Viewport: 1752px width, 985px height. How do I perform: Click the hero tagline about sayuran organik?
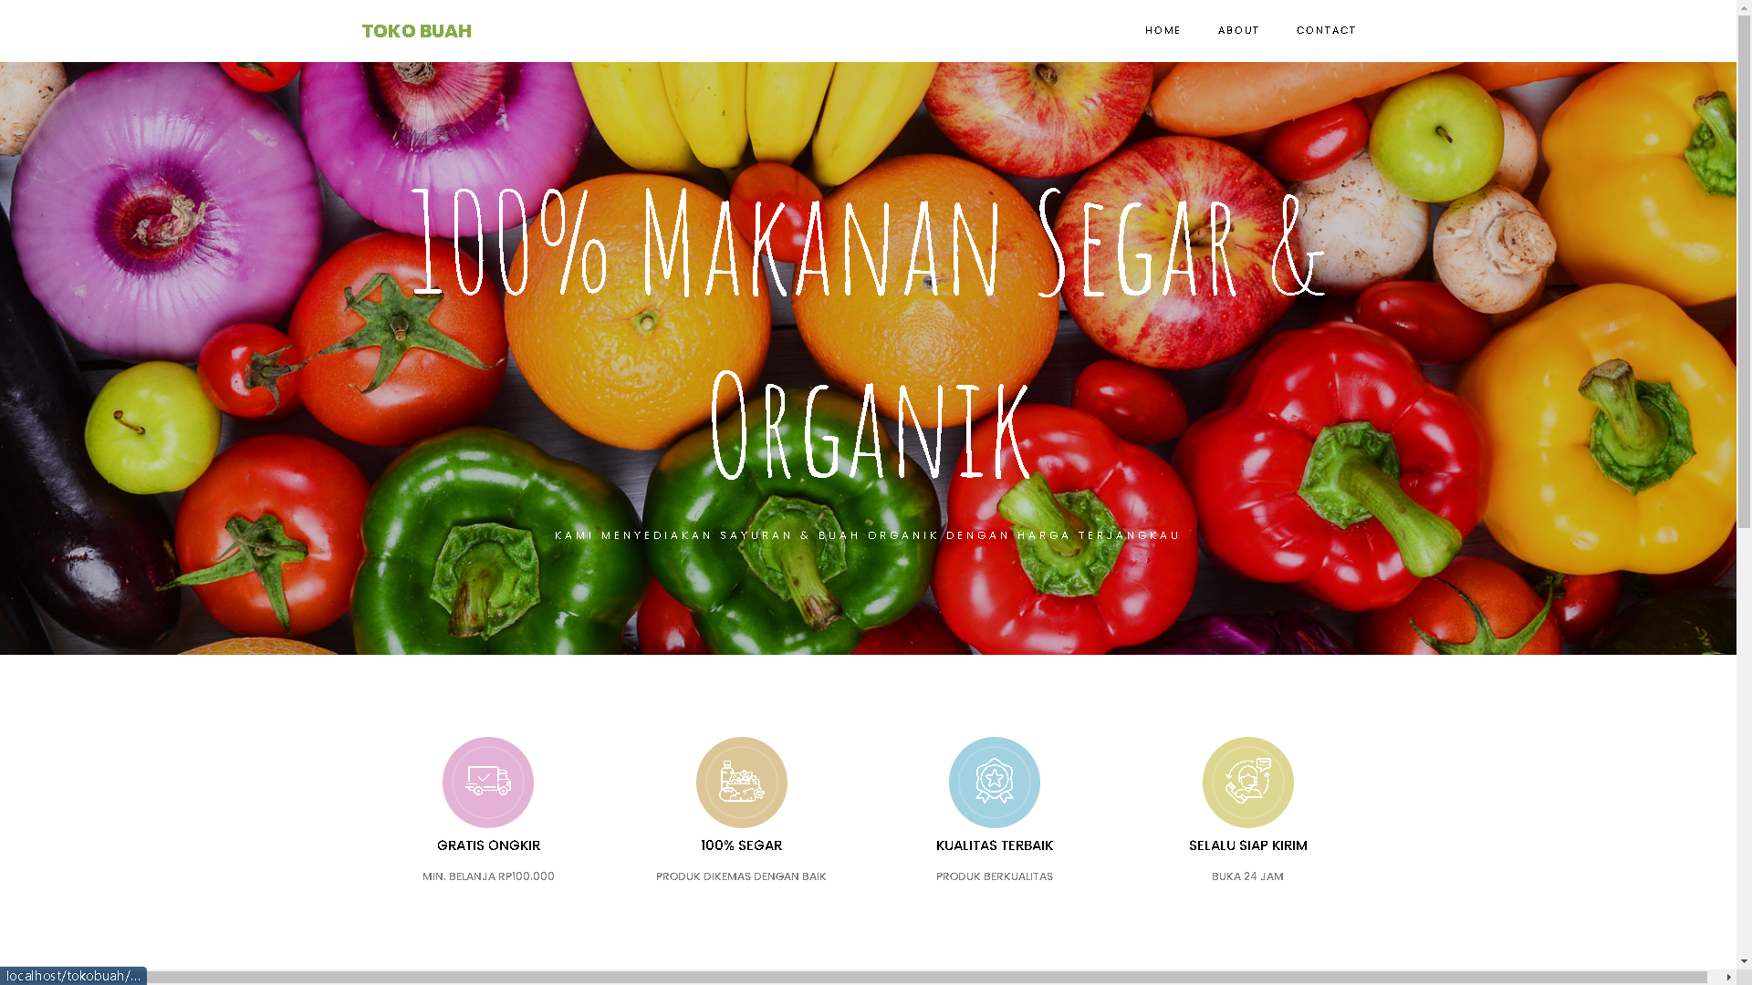point(868,535)
